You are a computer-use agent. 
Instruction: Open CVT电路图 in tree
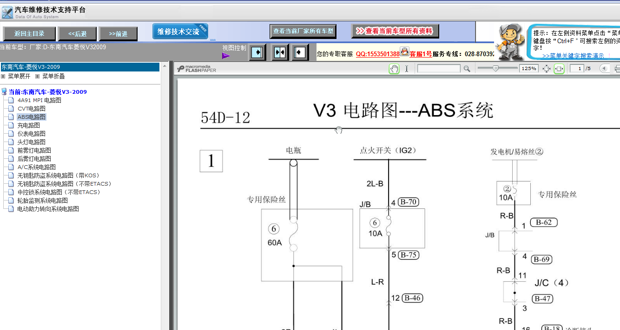[32, 109]
